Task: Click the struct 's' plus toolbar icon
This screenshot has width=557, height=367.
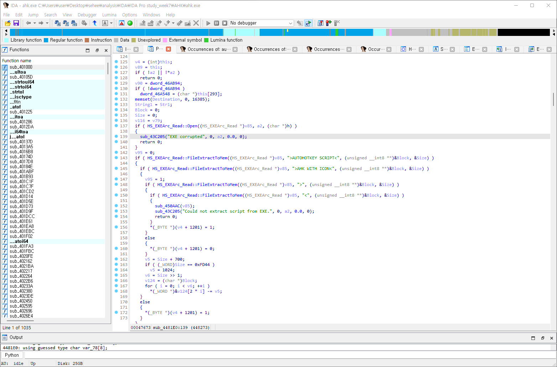Action: pos(167,23)
